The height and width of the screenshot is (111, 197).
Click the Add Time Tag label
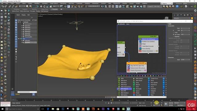point(143,105)
